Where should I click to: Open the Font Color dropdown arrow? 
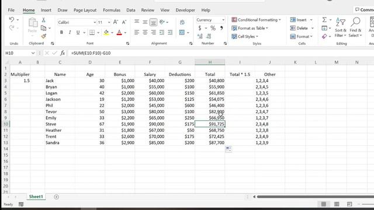[125, 33]
